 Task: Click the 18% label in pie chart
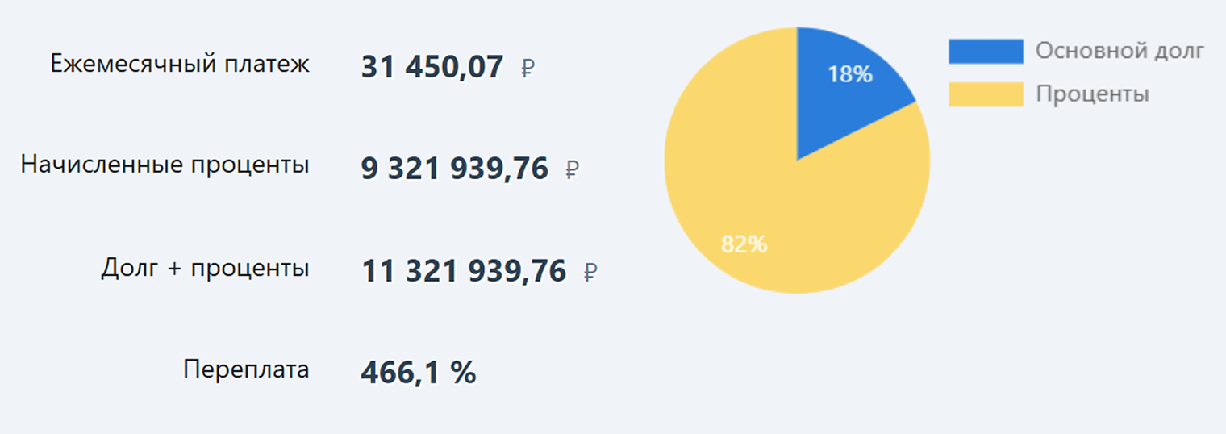click(850, 74)
